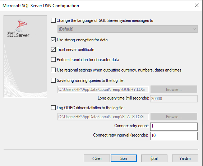Click the Connect retry count field
Screen dimensions: 203x166
pyautogui.click(x=174, y=126)
